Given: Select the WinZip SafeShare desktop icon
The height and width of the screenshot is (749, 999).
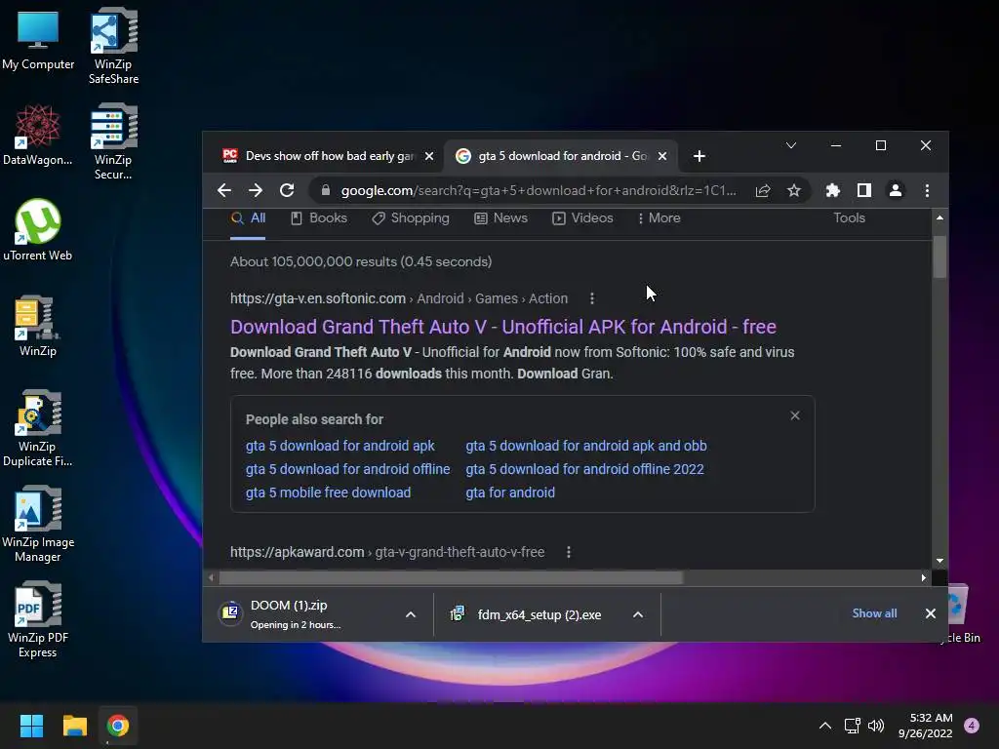Looking at the screenshot, I should [x=113, y=46].
